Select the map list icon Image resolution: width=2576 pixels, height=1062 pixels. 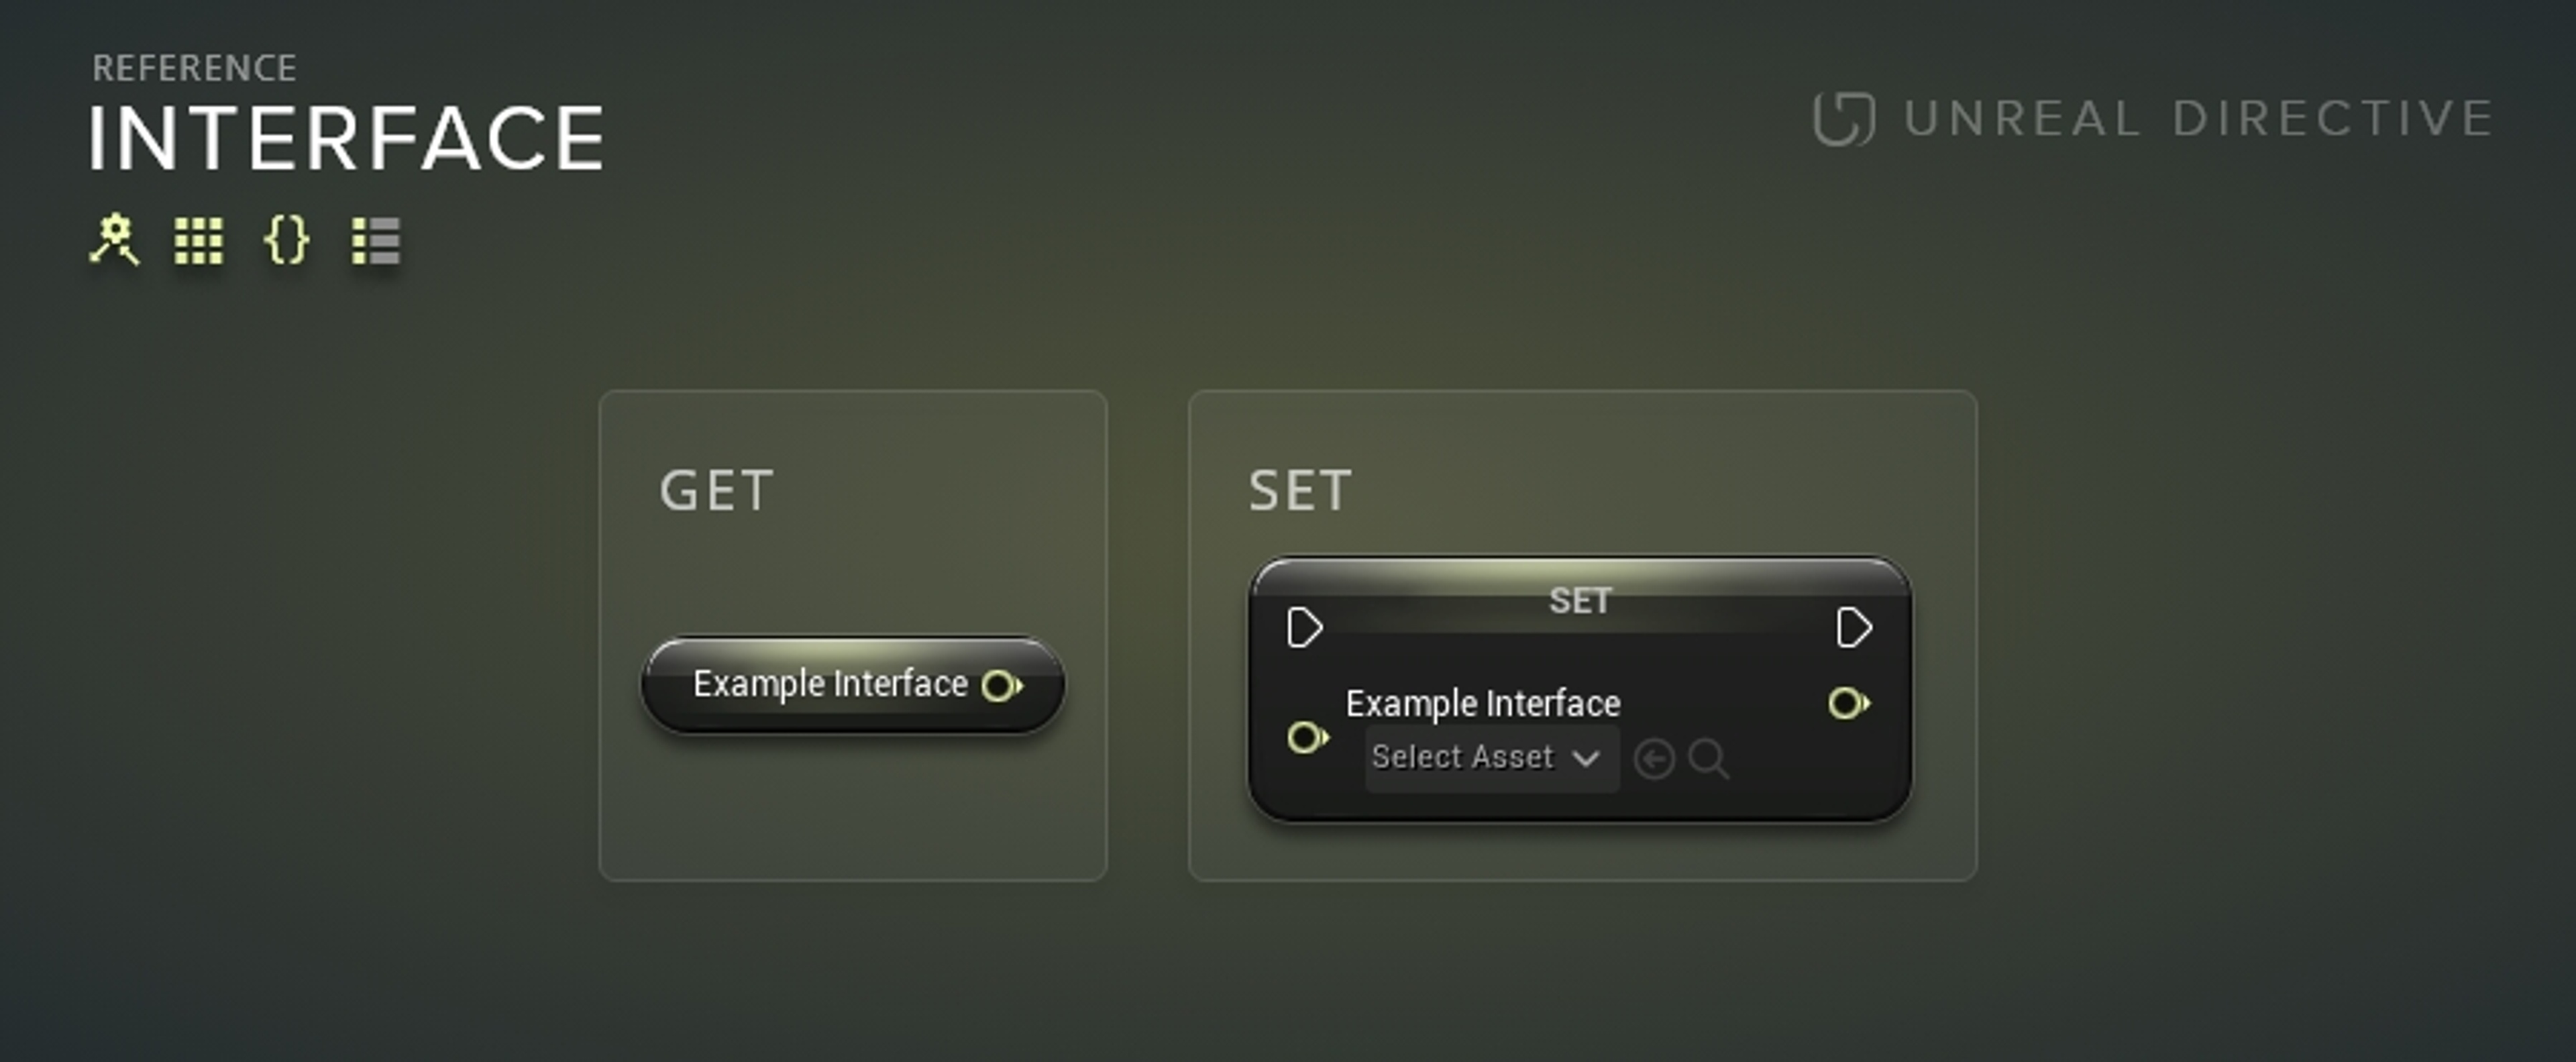[376, 241]
